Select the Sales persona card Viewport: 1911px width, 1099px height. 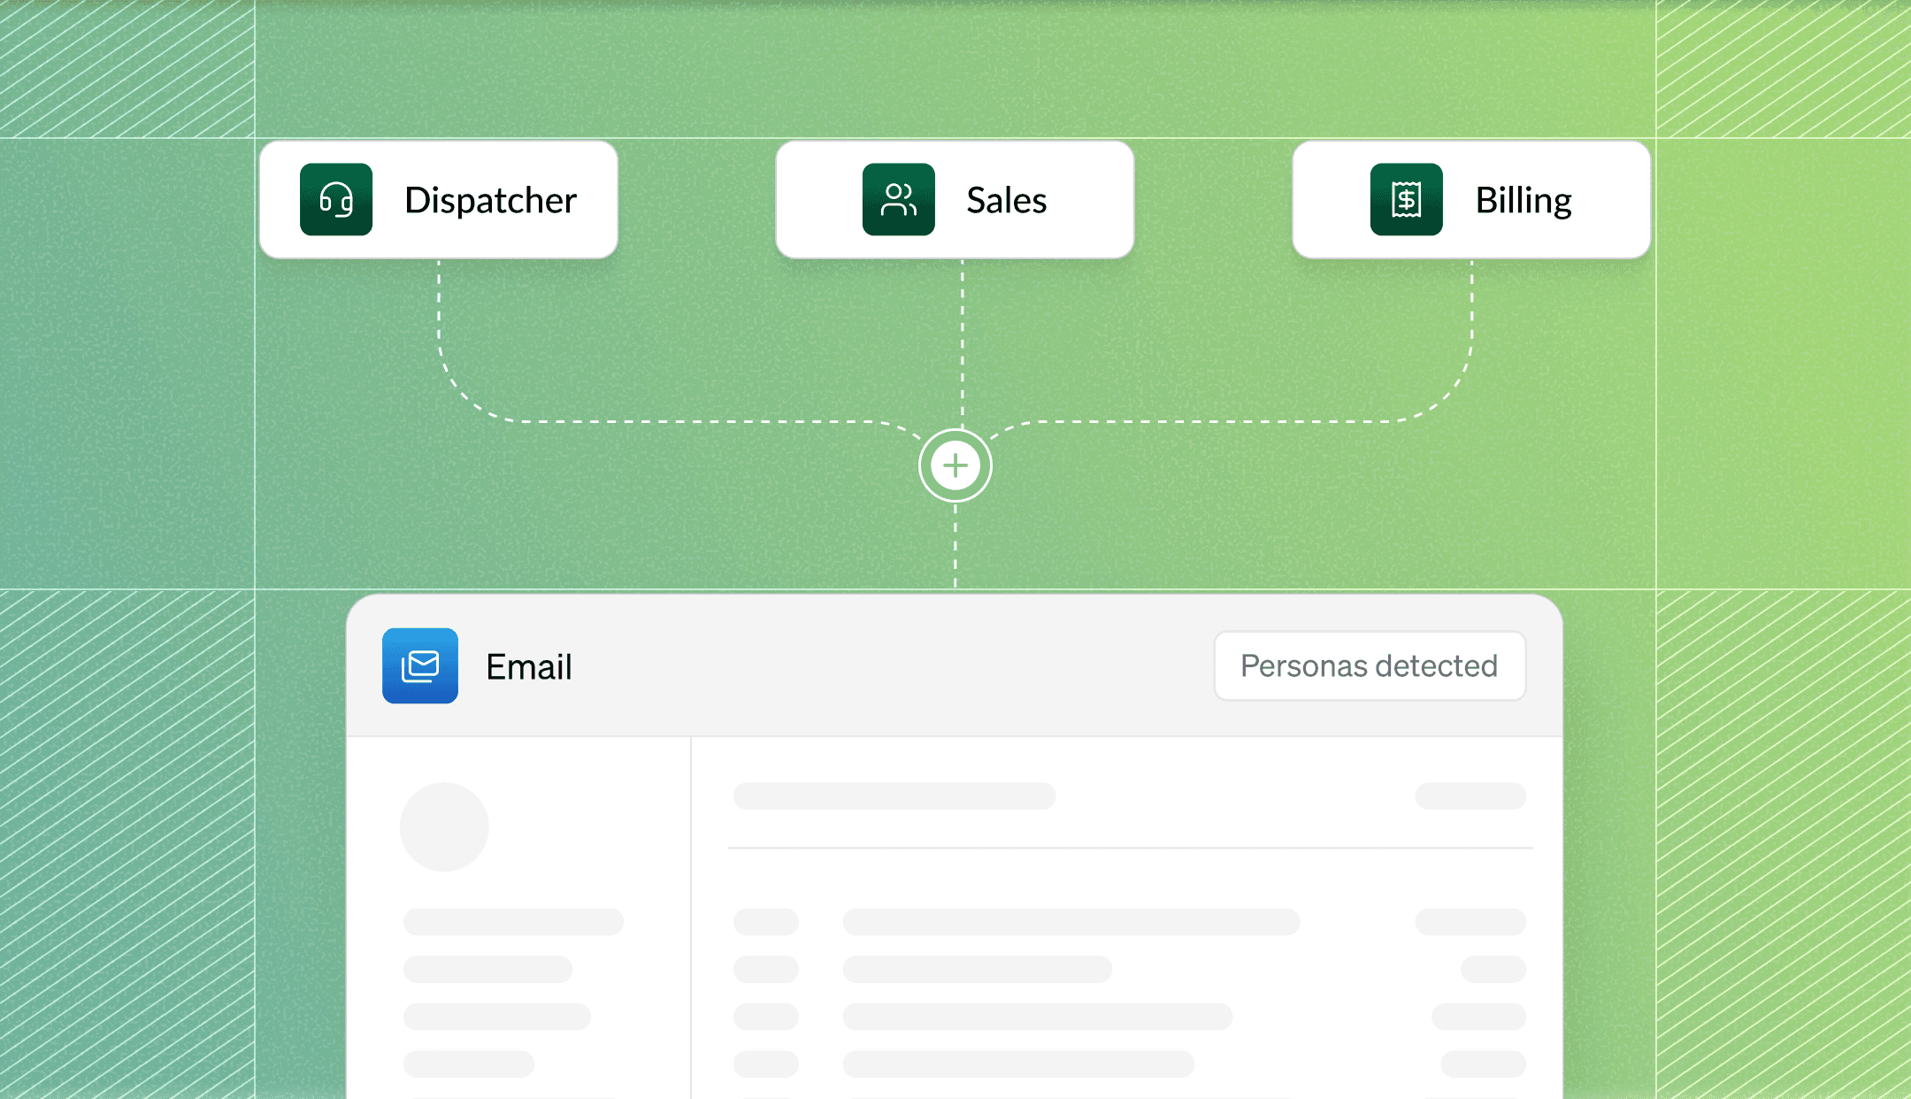(x=955, y=199)
